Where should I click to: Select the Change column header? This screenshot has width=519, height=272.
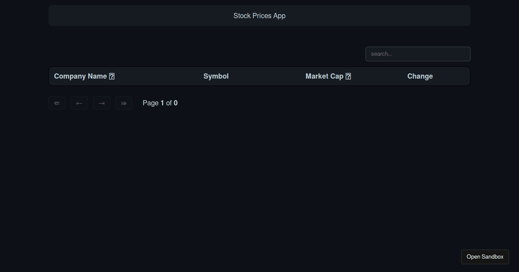point(420,76)
